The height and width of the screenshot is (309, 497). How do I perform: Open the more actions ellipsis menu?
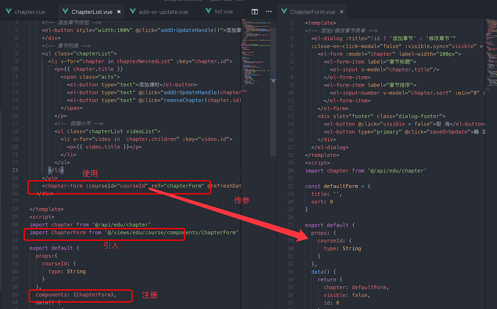click(269, 12)
